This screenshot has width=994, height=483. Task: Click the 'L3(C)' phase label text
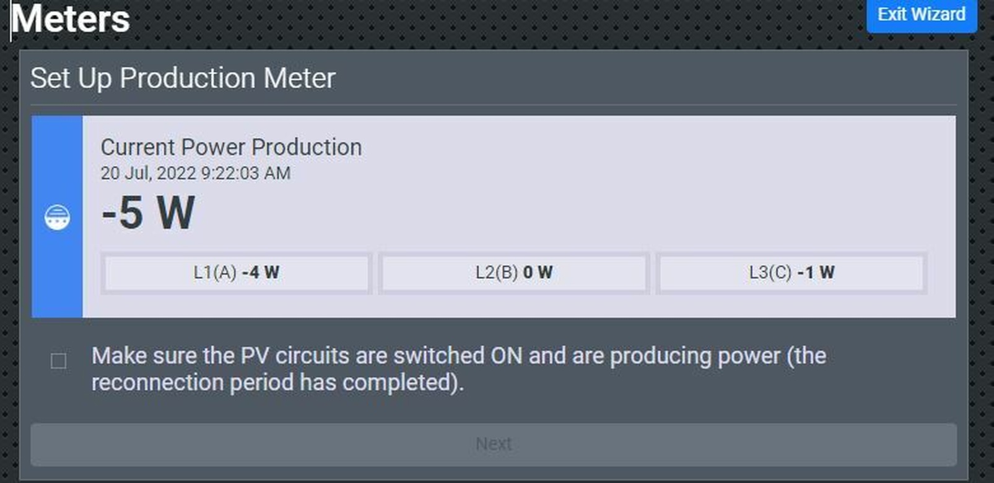point(770,273)
